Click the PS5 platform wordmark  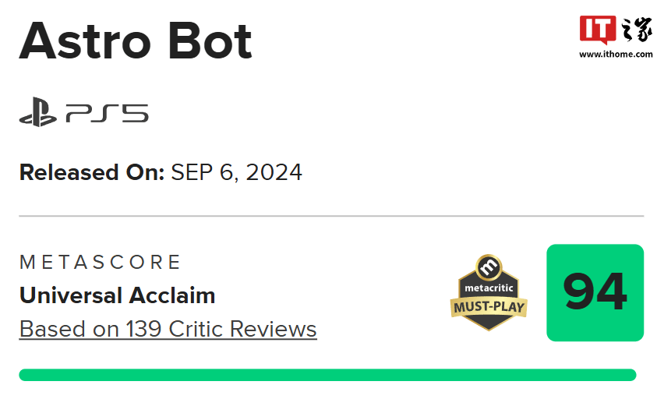[107, 114]
